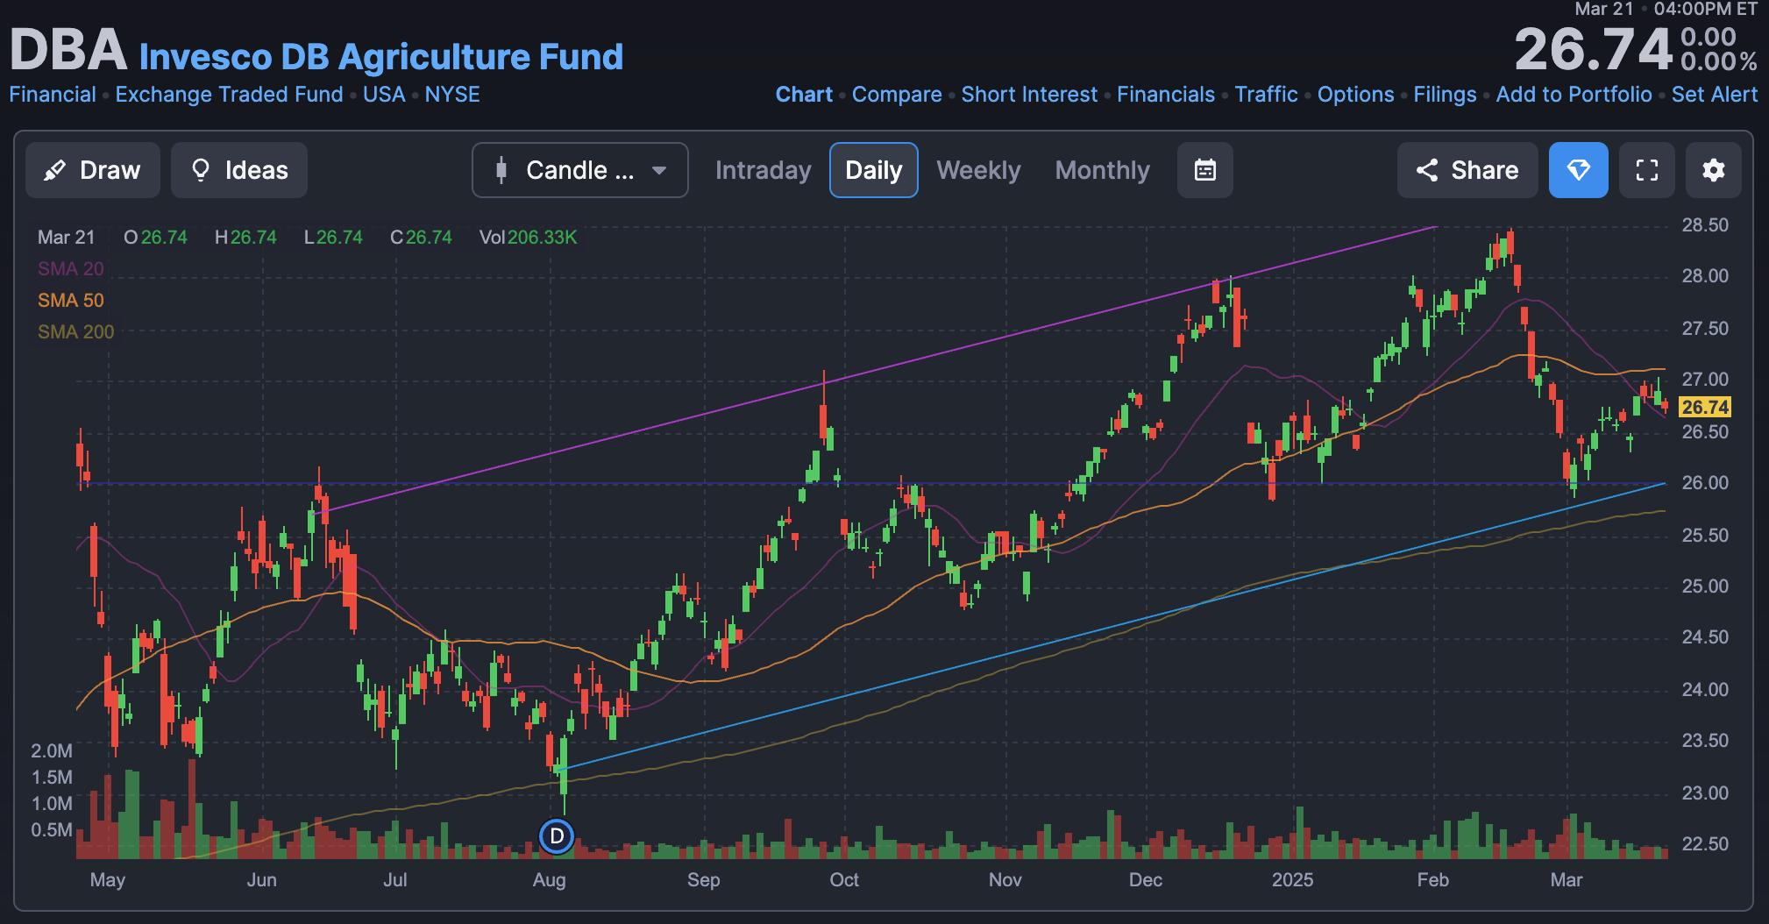Open the Traffic link
This screenshot has height=924, width=1769.
[x=1266, y=95]
